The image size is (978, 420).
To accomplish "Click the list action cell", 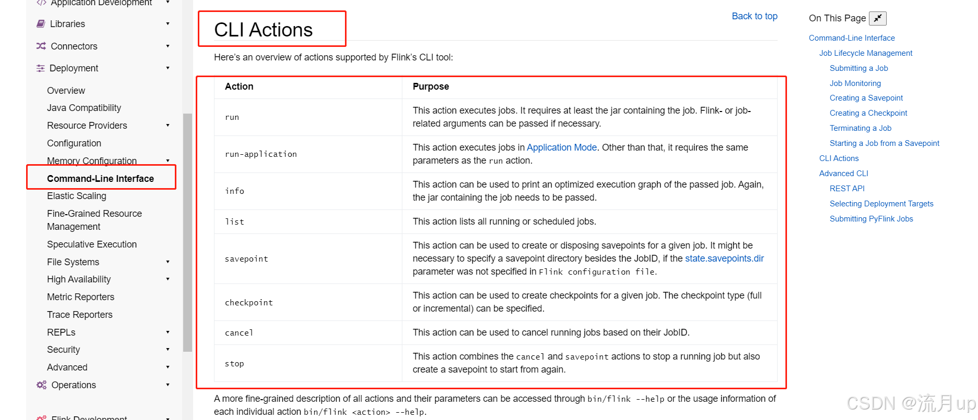I will point(308,222).
